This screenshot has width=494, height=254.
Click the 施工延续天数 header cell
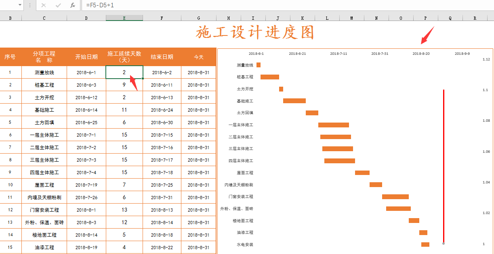(124, 57)
